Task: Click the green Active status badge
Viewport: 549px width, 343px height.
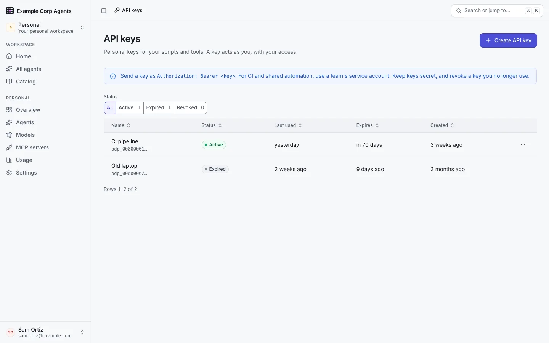Action: point(214,145)
